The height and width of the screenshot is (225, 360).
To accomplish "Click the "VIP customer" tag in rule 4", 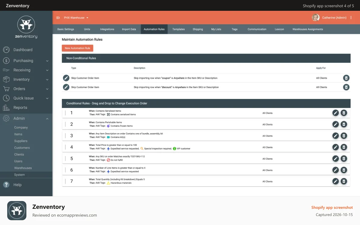I will pos(181,148).
